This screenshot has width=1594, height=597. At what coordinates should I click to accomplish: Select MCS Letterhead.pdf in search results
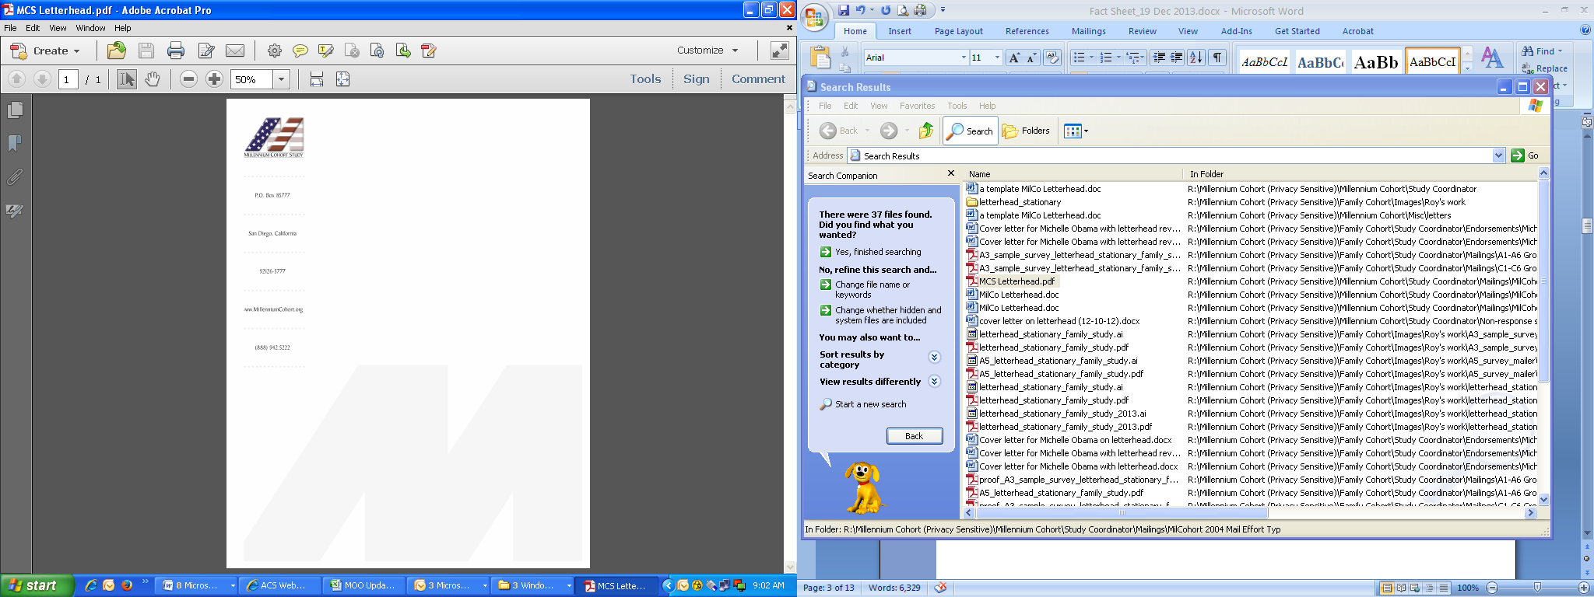pos(1016,281)
